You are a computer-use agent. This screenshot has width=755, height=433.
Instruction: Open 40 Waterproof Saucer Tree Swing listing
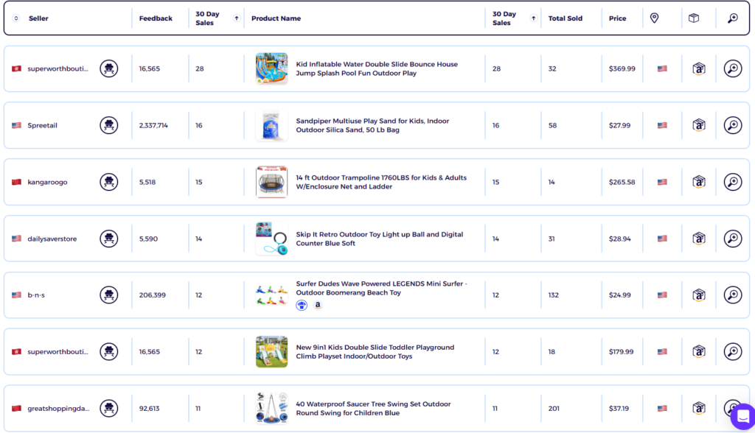[373, 409]
